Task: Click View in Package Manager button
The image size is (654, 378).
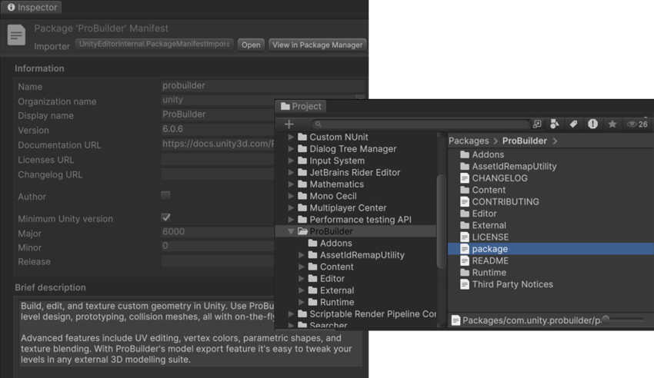Action: tap(317, 45)
